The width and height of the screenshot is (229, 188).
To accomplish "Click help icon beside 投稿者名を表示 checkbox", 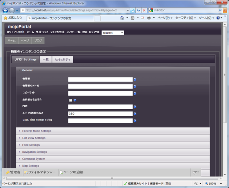I will (x=75, y=100).
